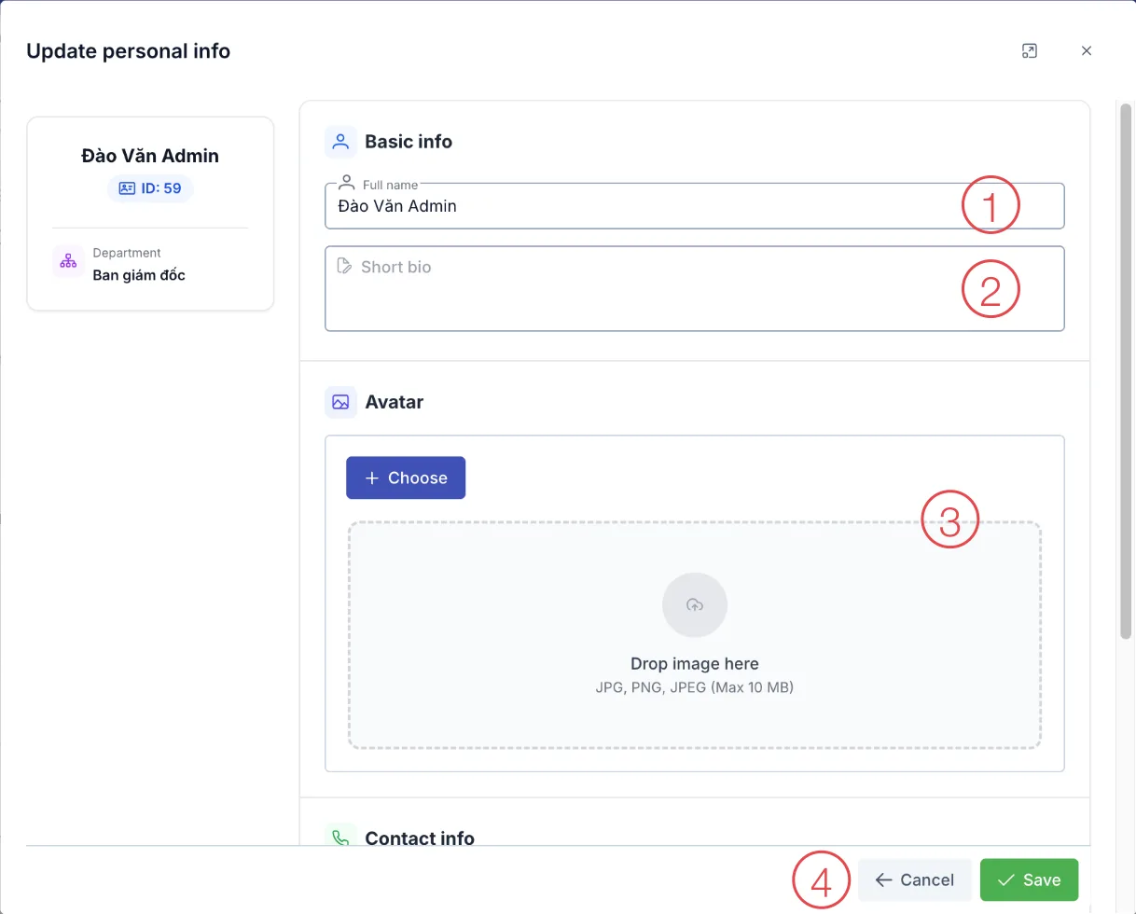Viewport: 1136px width, 914px height.
Task: Choose an avatar image file
Action: tap(406, 478)
